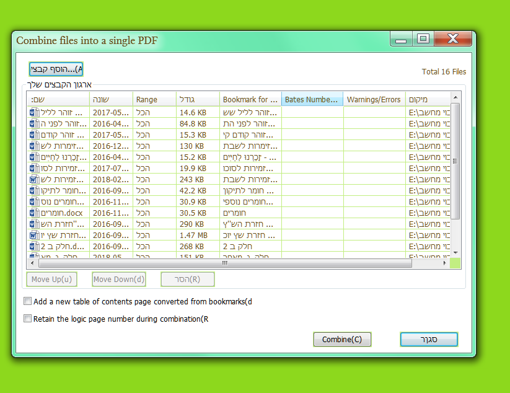510x393 pixels.
Task: Click the מיקום location column header
Action: 428,99
